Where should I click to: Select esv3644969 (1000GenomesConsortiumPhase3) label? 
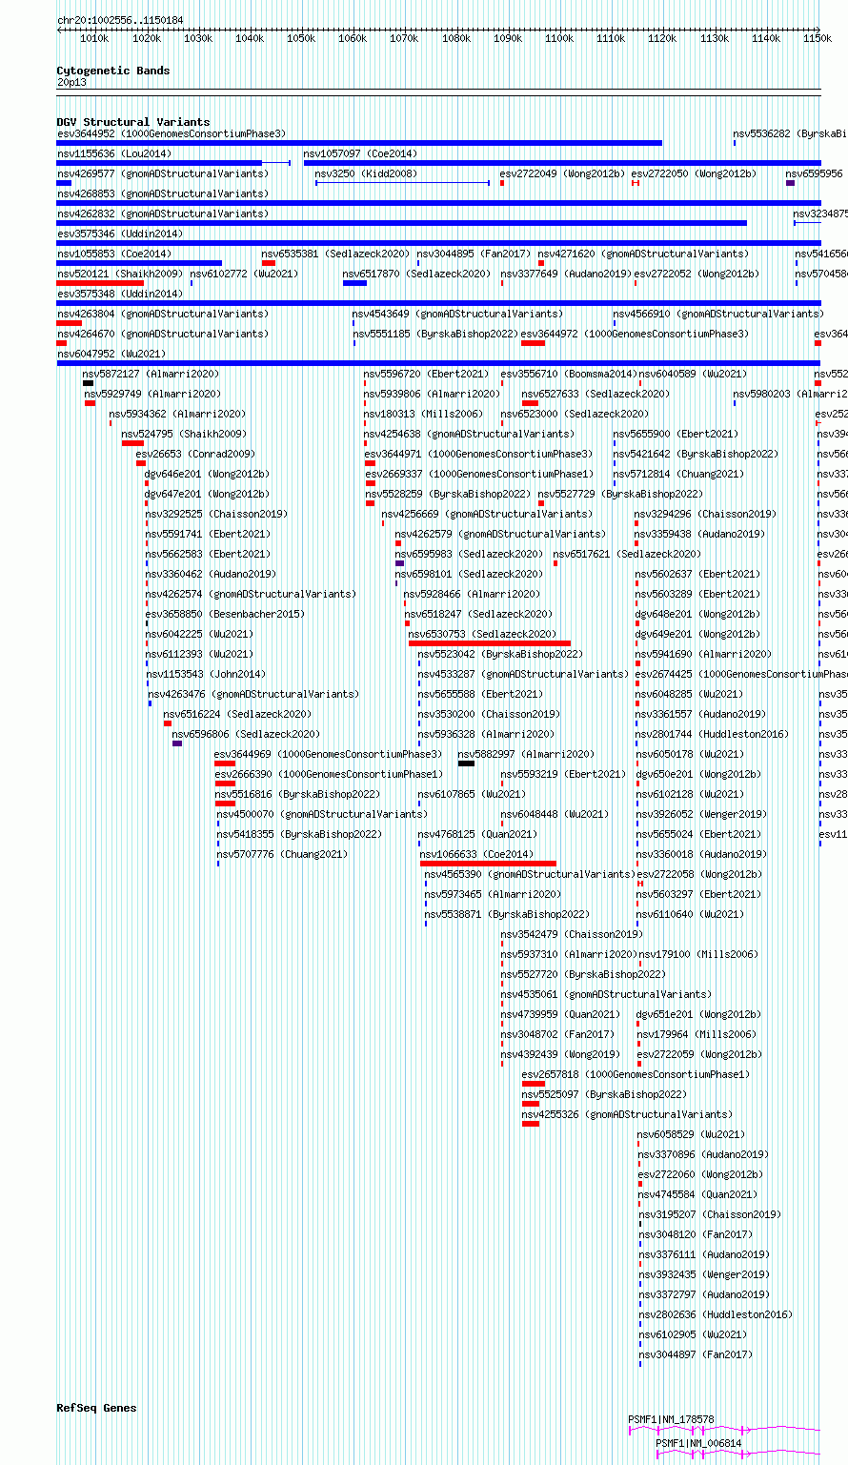[328, 754]
